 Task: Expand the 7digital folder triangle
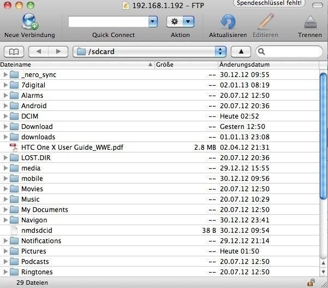(5, 85)
